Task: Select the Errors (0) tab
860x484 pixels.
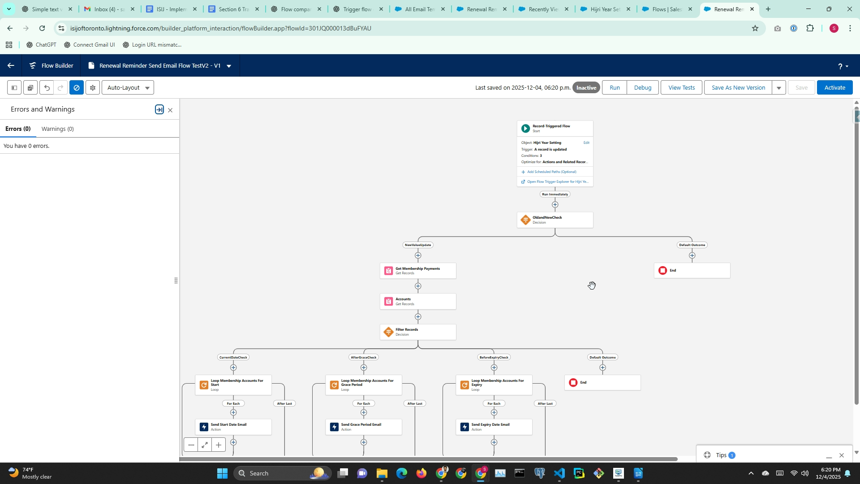Action: coord(18,129)
